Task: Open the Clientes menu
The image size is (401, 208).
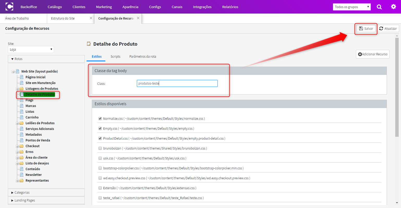Action: click(79, 7)
